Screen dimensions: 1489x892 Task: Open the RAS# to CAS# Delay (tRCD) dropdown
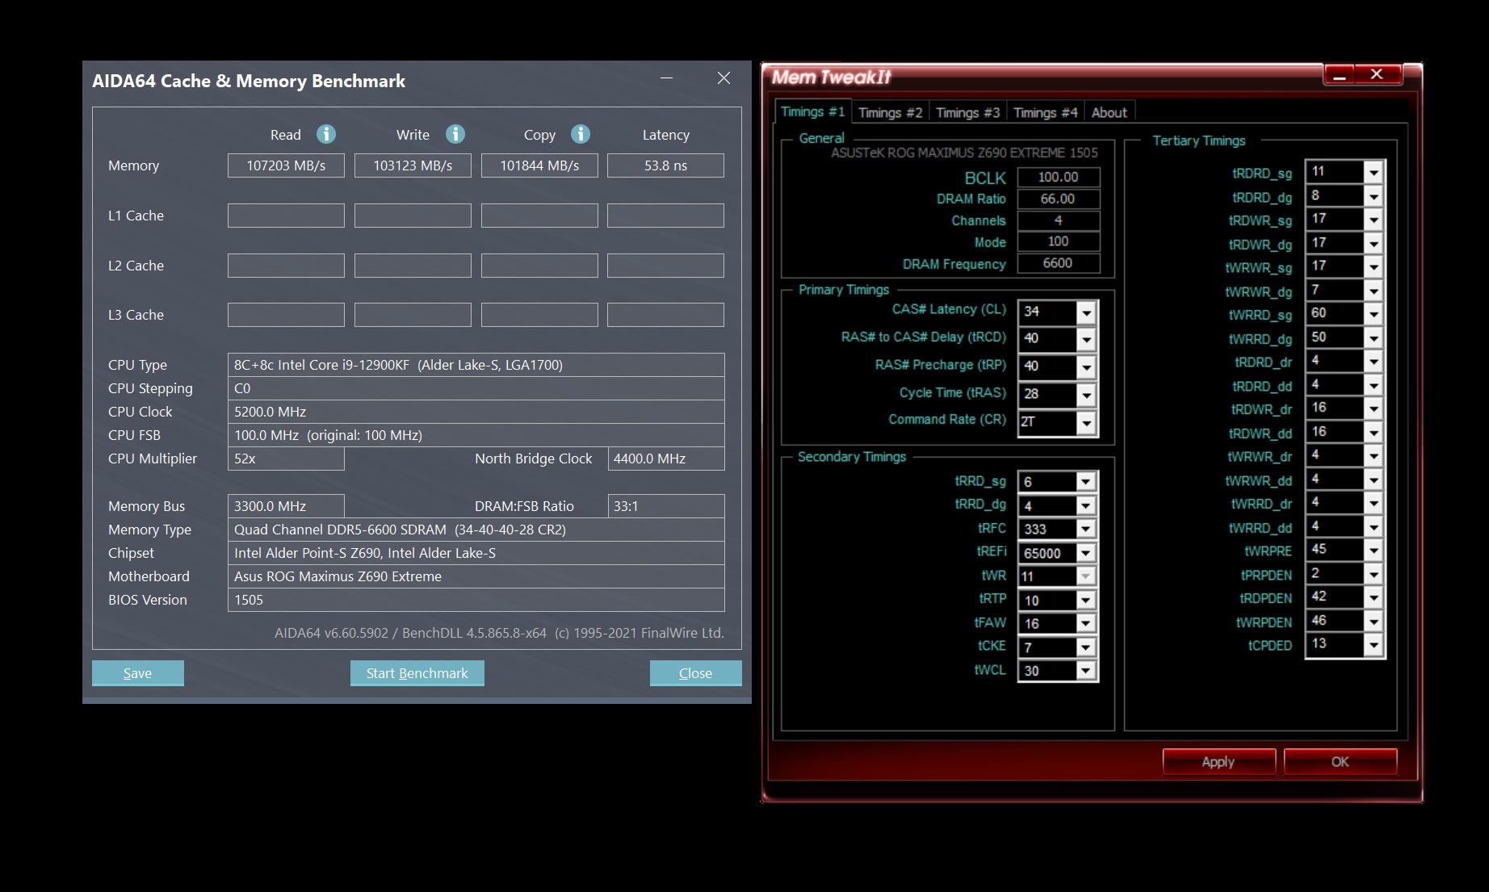click(x=1086, y=340)
